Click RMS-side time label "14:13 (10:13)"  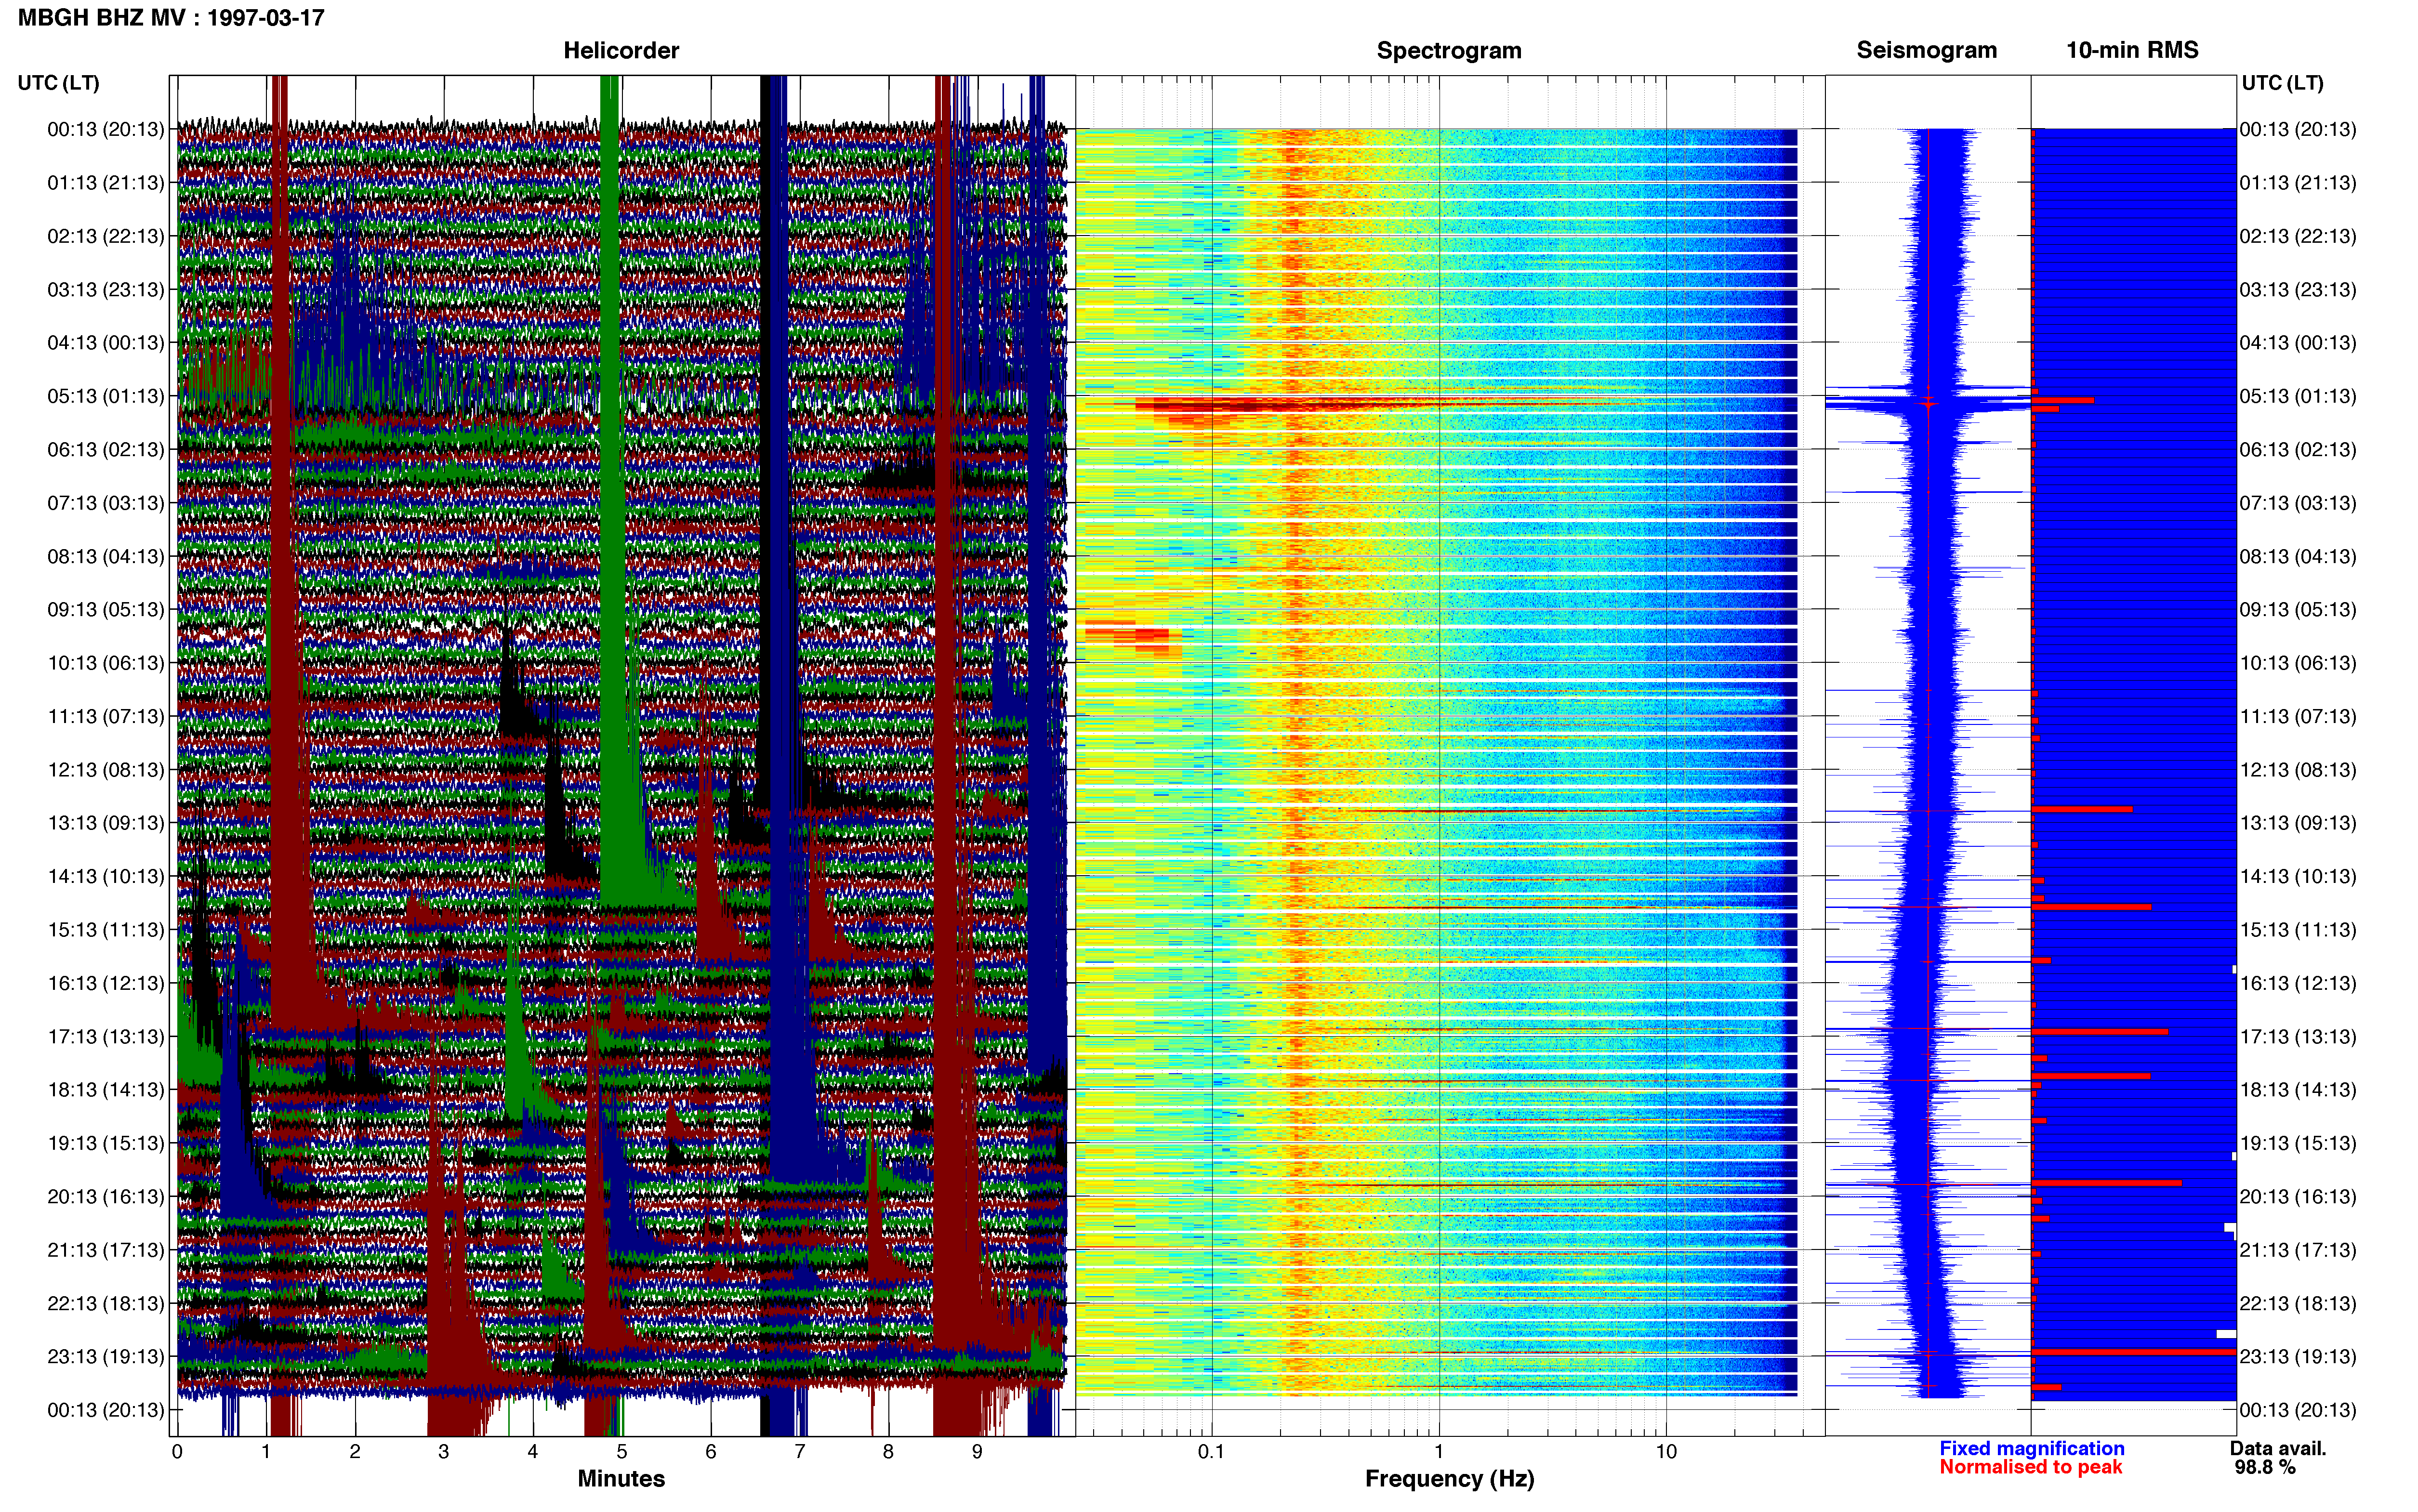pyautogui.click(x=2298, y=876)
